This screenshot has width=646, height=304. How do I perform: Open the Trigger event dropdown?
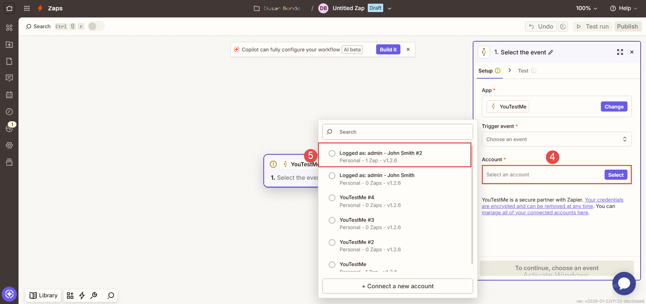(556, 139)
